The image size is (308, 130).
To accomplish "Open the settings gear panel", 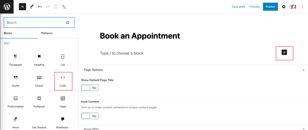I will point(284,7).
